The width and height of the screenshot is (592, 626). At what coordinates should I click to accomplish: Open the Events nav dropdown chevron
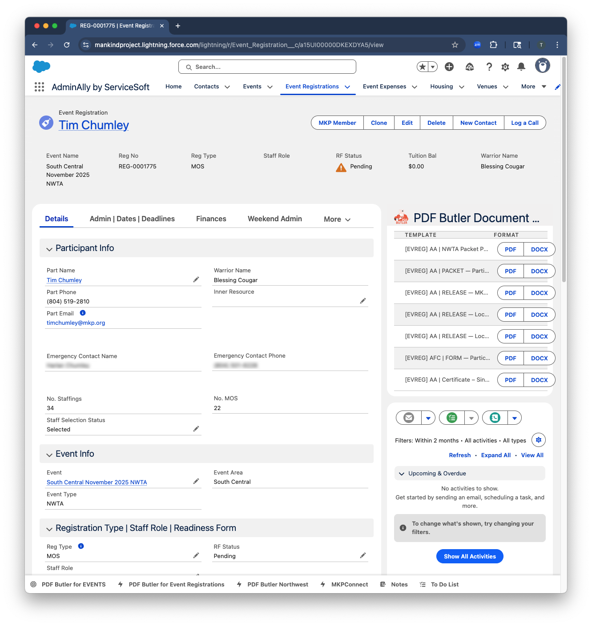[x=270, y=87]
